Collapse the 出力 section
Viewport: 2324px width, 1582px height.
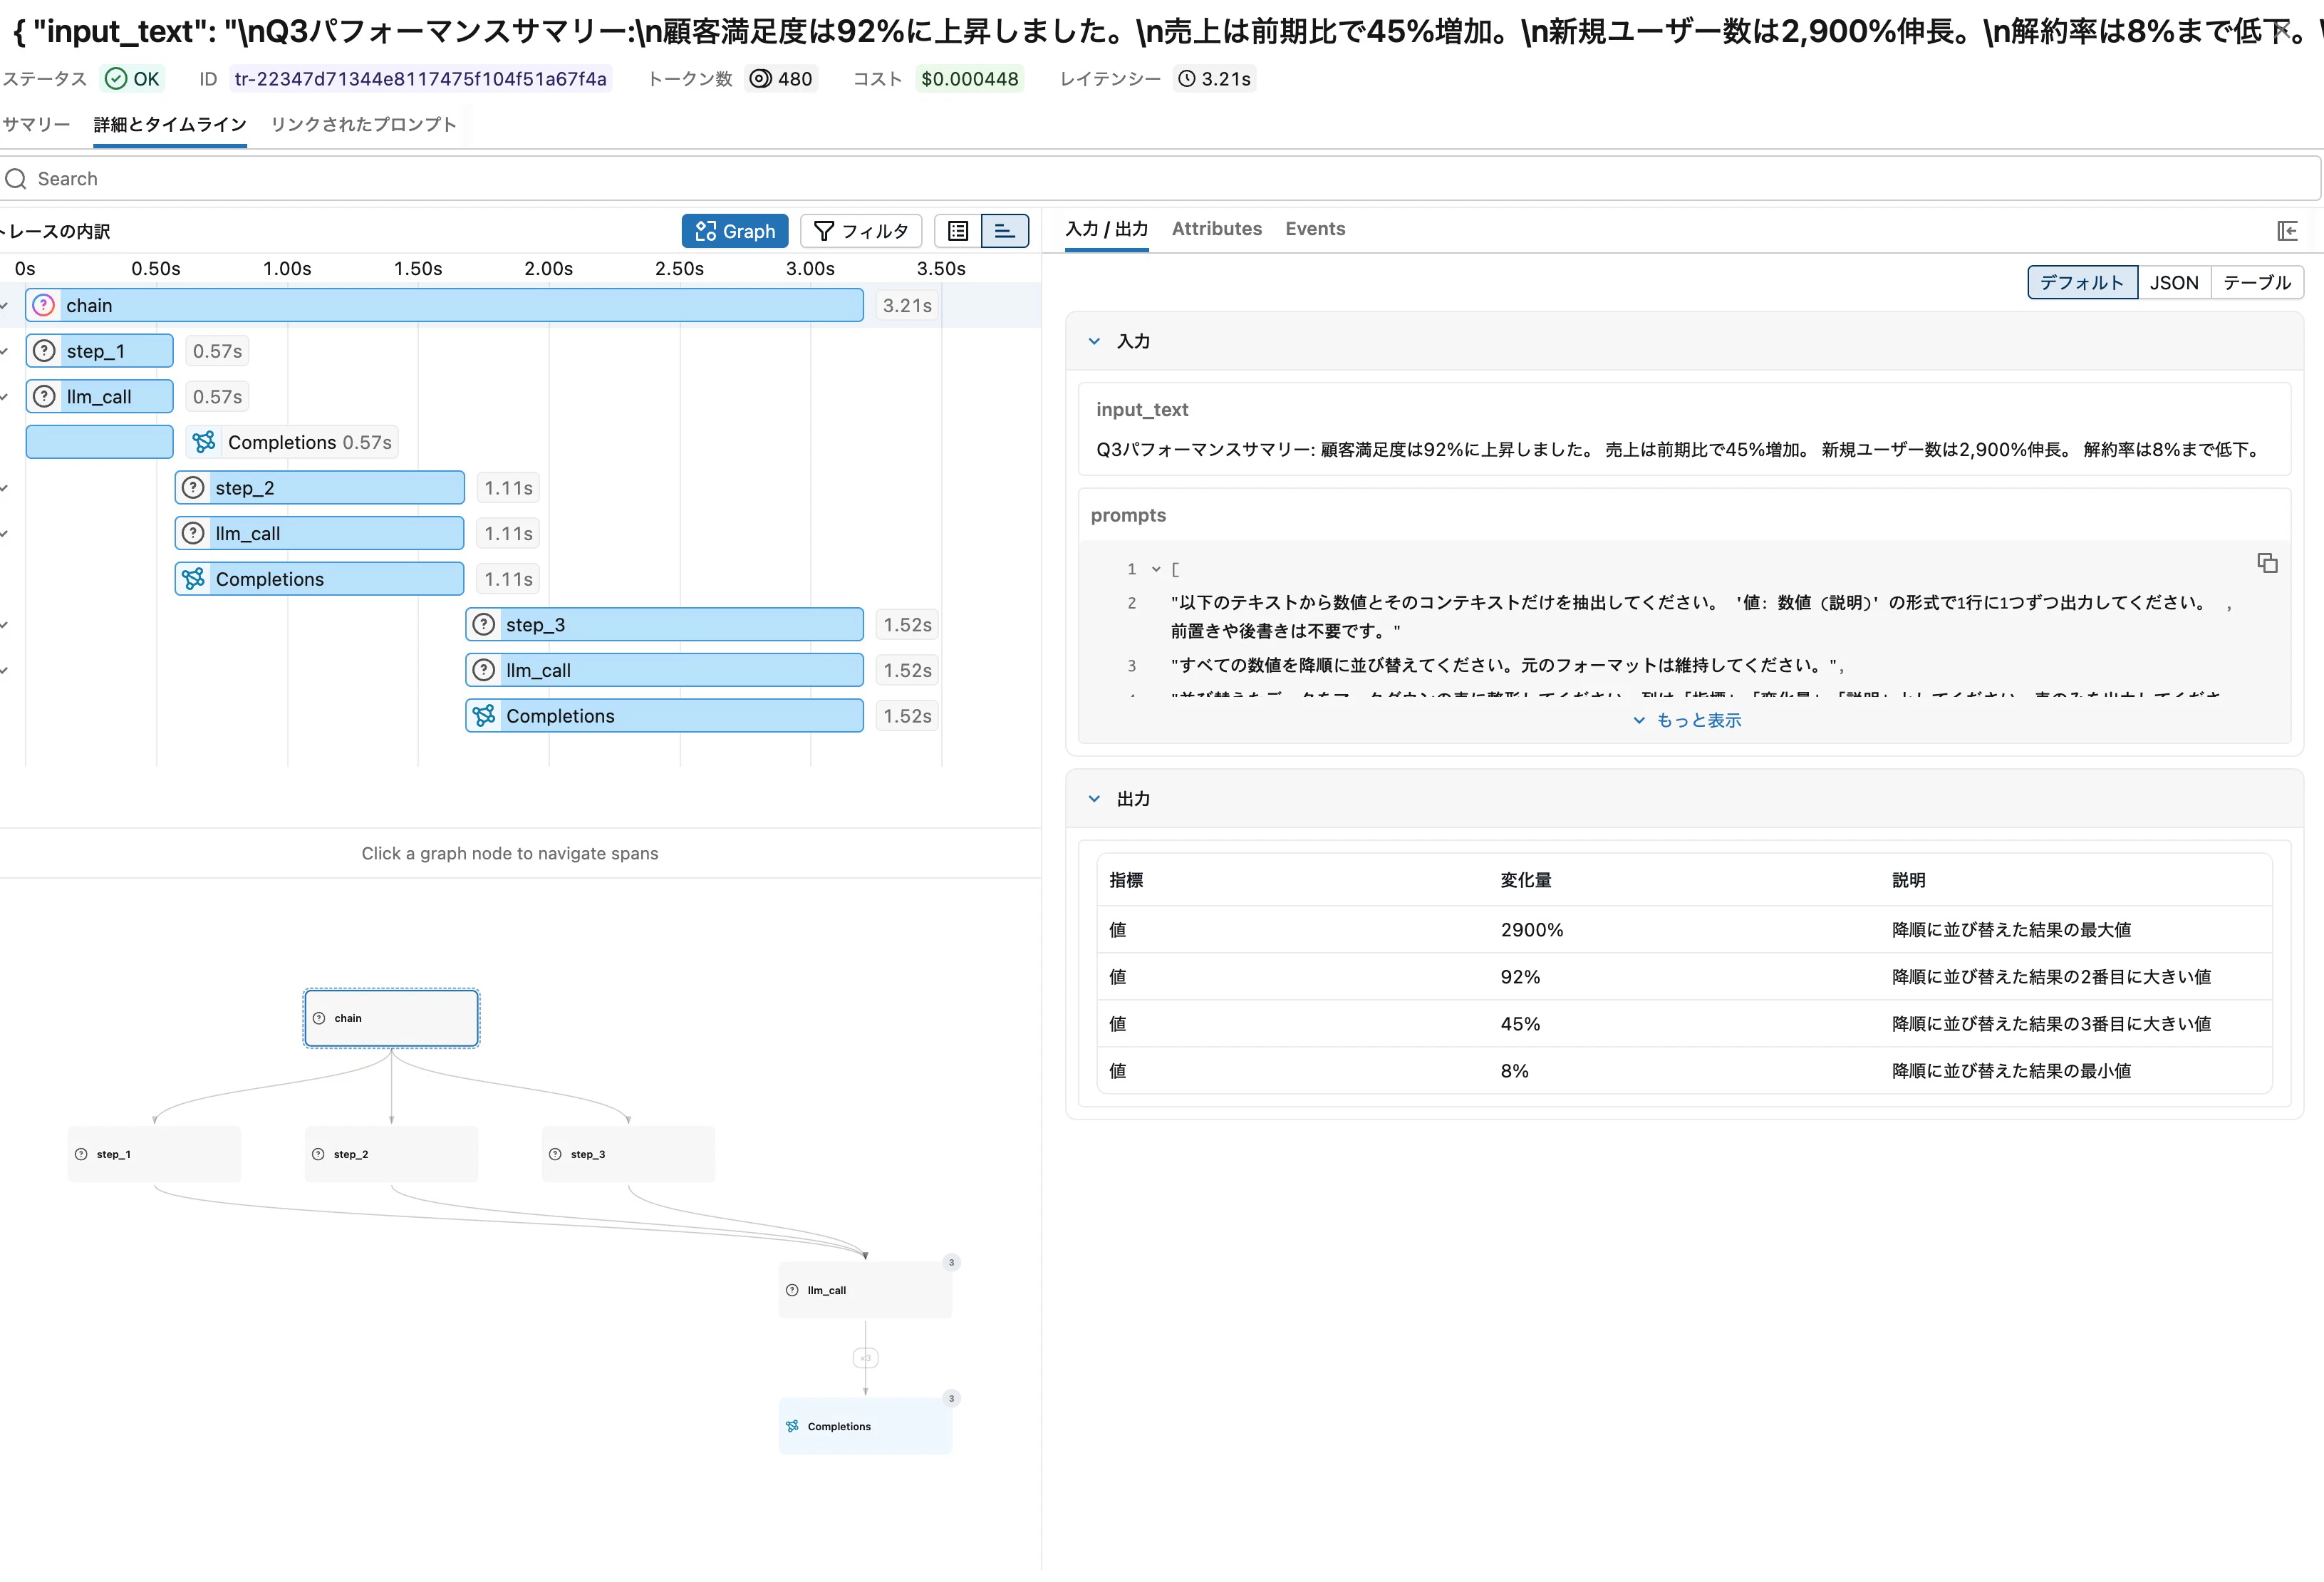1094,799
